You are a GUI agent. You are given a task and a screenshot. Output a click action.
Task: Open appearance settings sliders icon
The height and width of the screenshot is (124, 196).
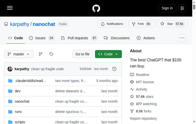[182, 8]
